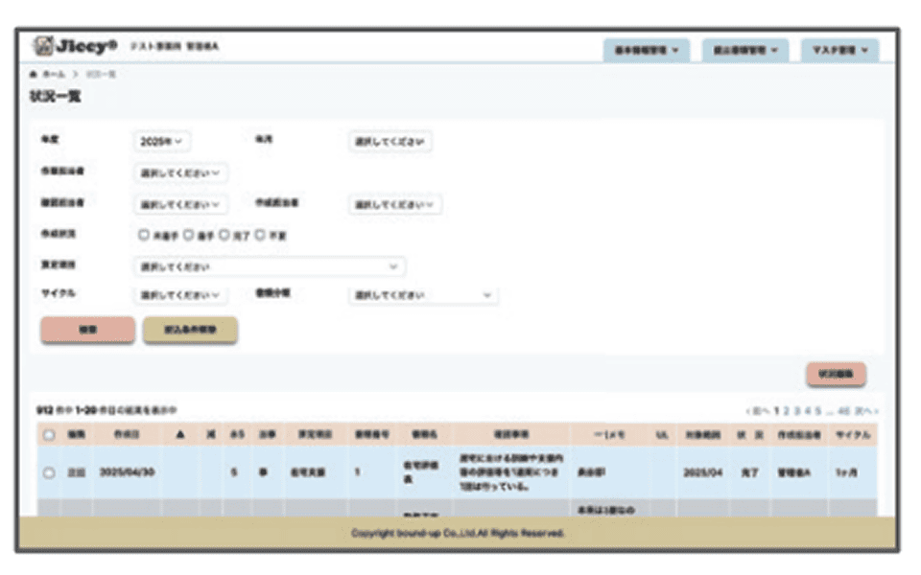The image size is (921, 575).
Task: Click the red 検索 search button
Action: click(87, 330)
